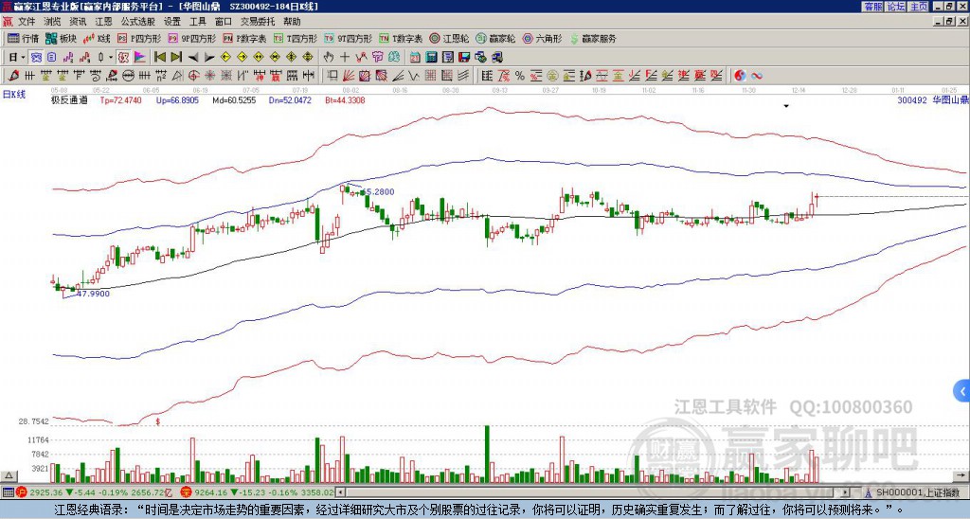Screen dimensions: 970x519
Task: Click the horizontal scrollbar right arrow
Action: (846, 492)
